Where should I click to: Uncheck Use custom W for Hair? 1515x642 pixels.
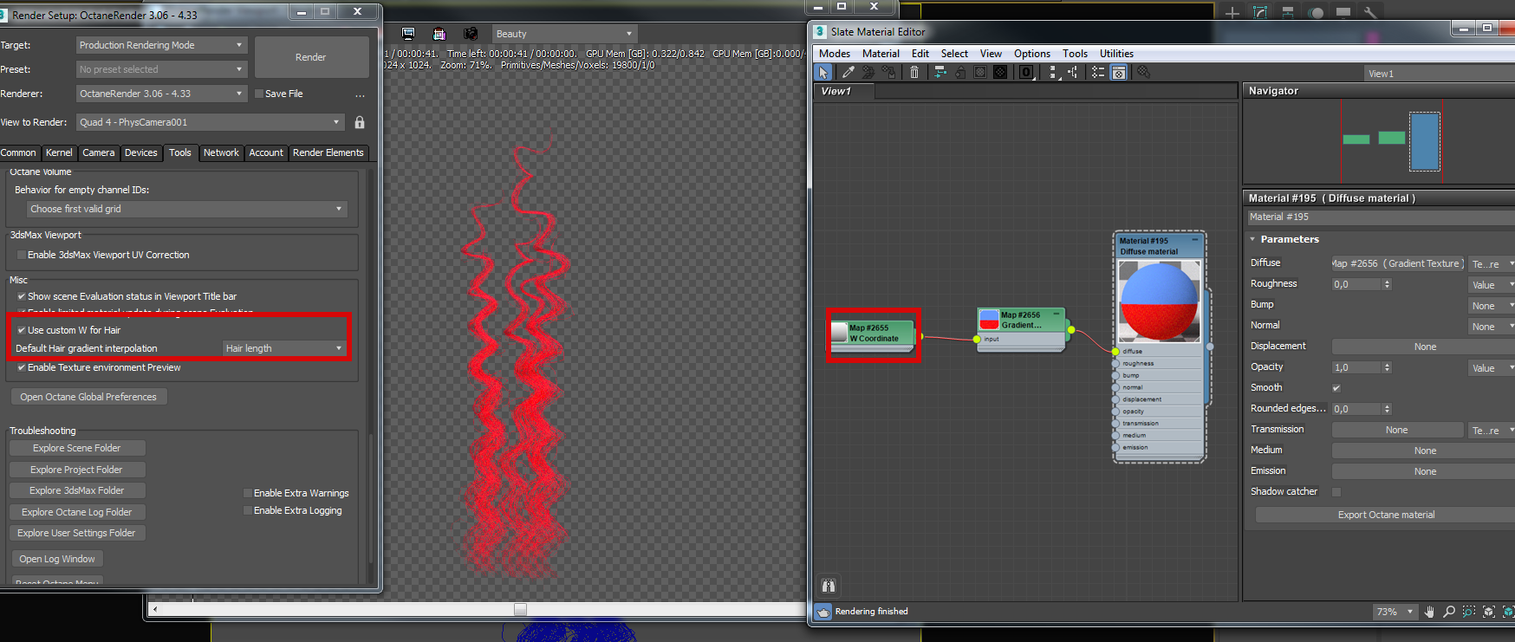click(22, 330)
